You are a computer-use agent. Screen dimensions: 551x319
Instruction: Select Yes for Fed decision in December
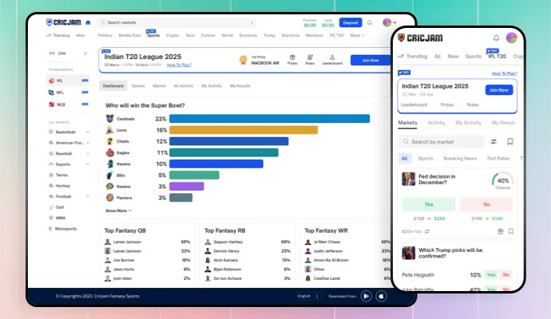pos(428,203)
